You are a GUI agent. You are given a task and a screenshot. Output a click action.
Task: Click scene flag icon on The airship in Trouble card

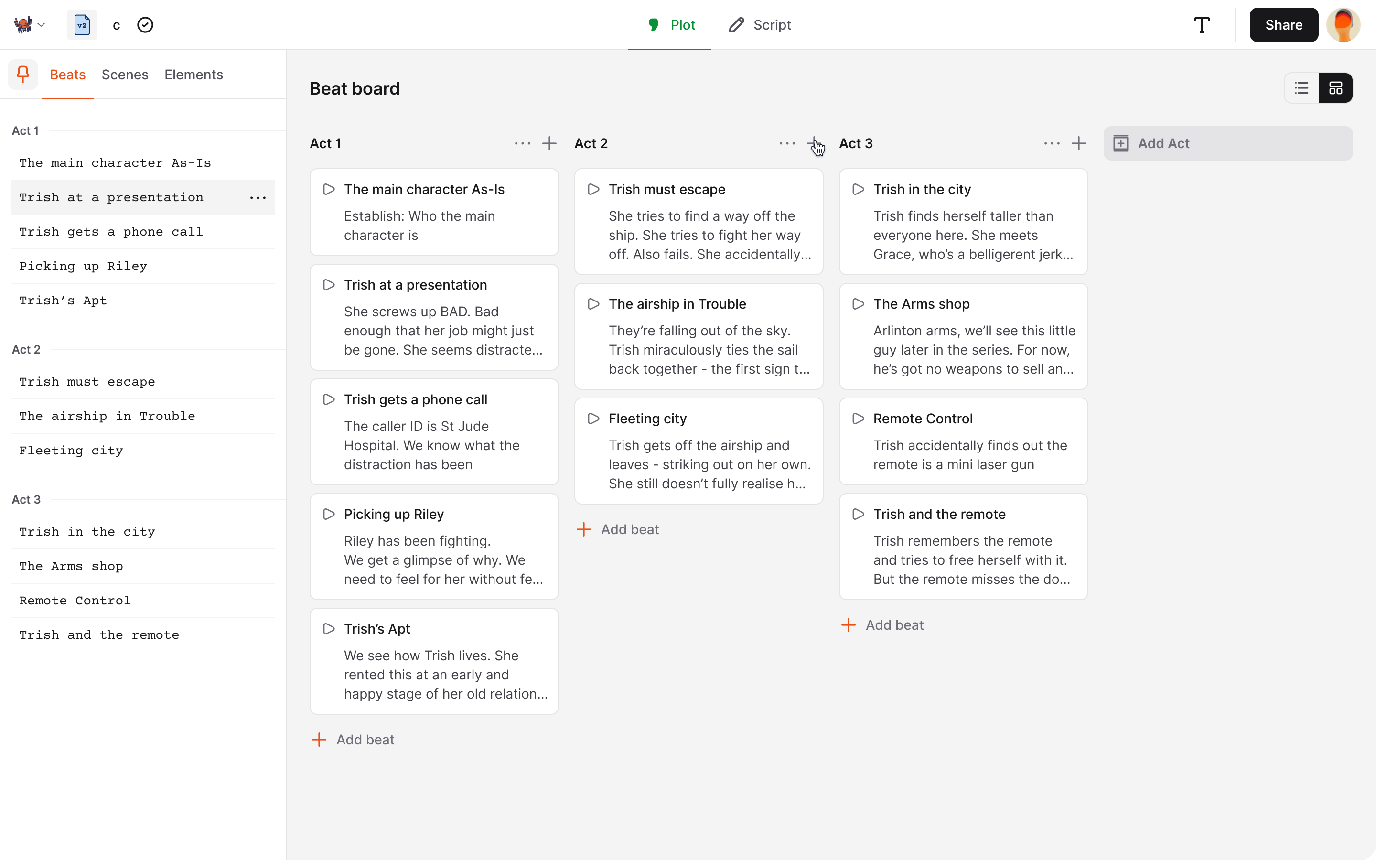pyautogui.click(x=593, y=304)
